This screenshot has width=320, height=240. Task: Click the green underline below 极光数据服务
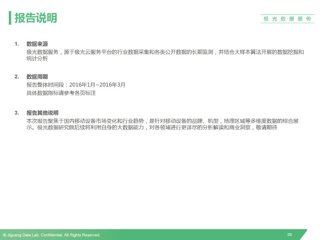tap(287, 23)
